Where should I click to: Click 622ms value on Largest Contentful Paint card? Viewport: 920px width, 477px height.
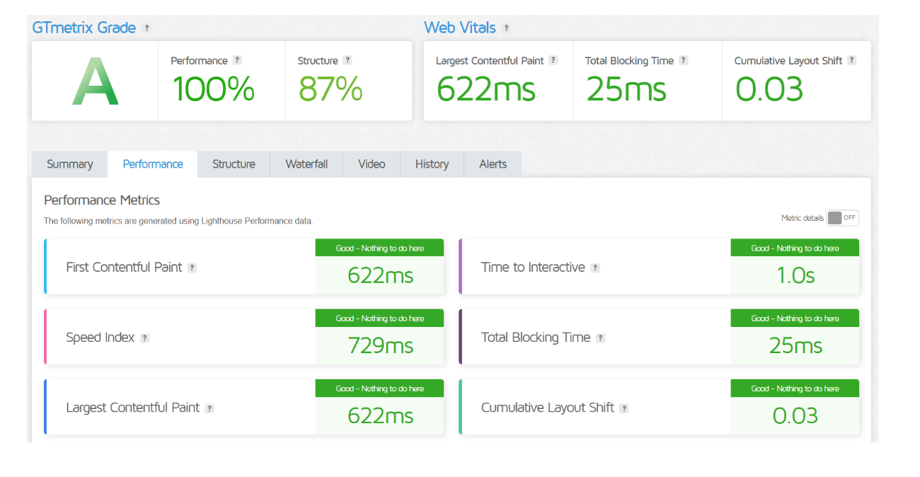[380, 415]
